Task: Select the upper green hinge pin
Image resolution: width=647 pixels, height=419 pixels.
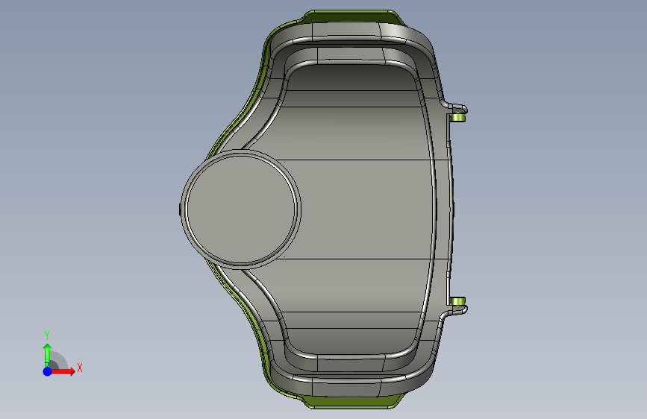Action: pyautogui.click(x=458, y=118)
